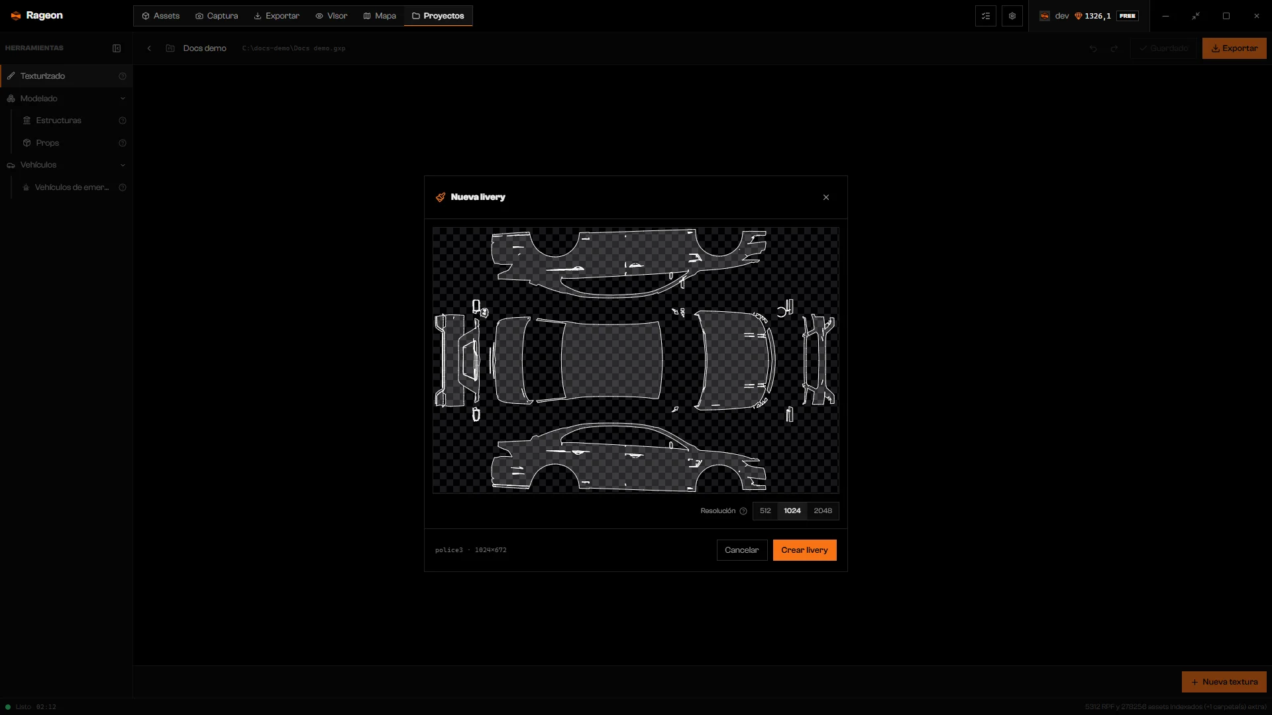This screenshot has height=715, width=1272.
Task: Open Estructuras under Modelado
Action: (73, 120)
